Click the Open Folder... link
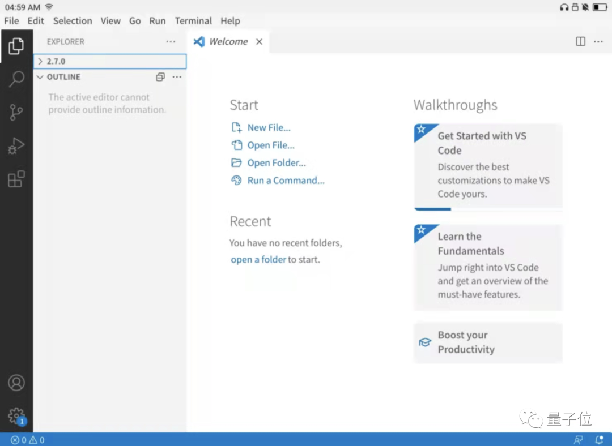612x446 pixels. click(277, 162)
